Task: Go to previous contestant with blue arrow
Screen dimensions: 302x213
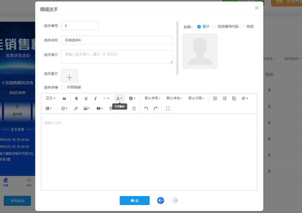Action: coord(161,200)
